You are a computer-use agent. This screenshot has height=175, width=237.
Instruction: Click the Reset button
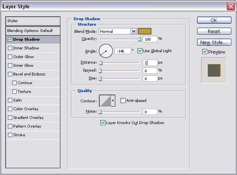[x=214, y=31]
